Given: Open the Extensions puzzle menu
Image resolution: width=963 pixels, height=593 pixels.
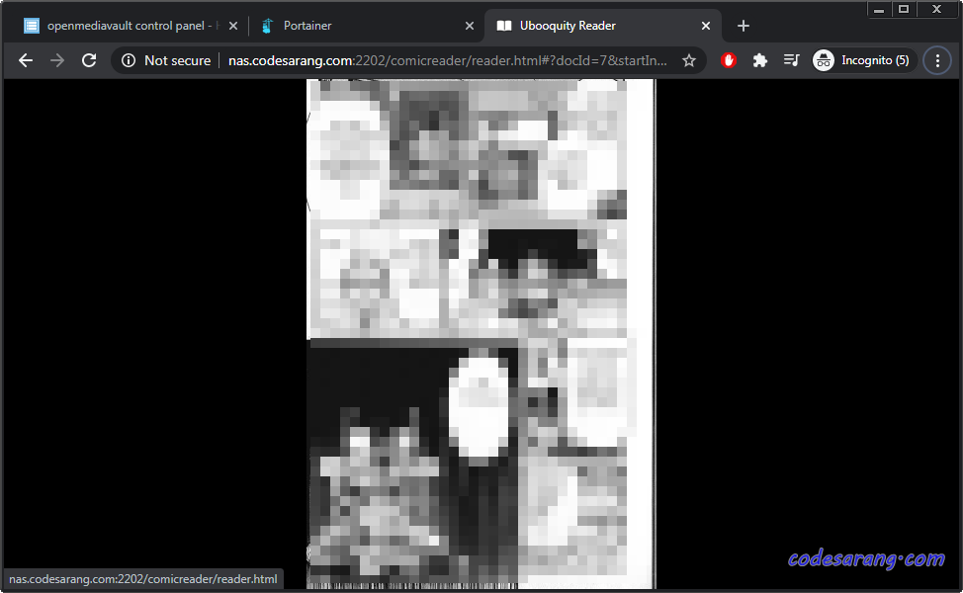Looking at the screenshot, I should coord(759,60).
